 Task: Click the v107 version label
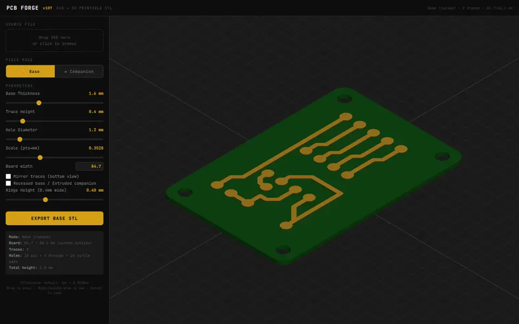pos(48,8)
